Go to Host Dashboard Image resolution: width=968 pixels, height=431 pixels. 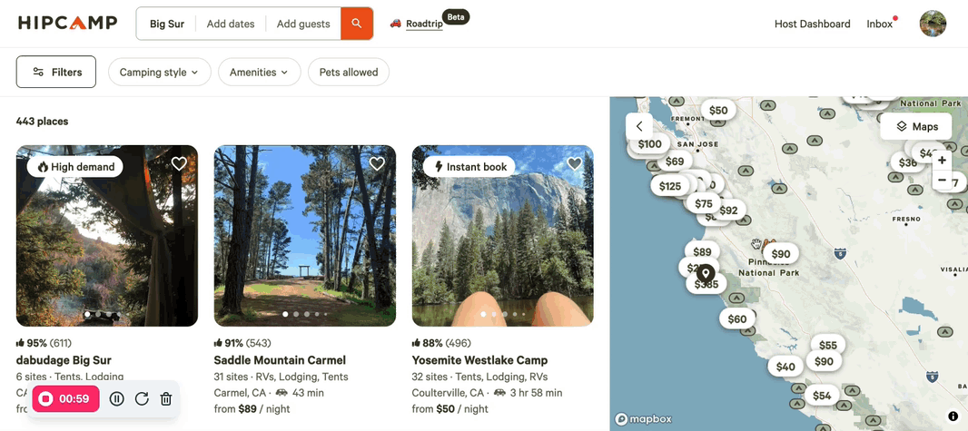813,24
